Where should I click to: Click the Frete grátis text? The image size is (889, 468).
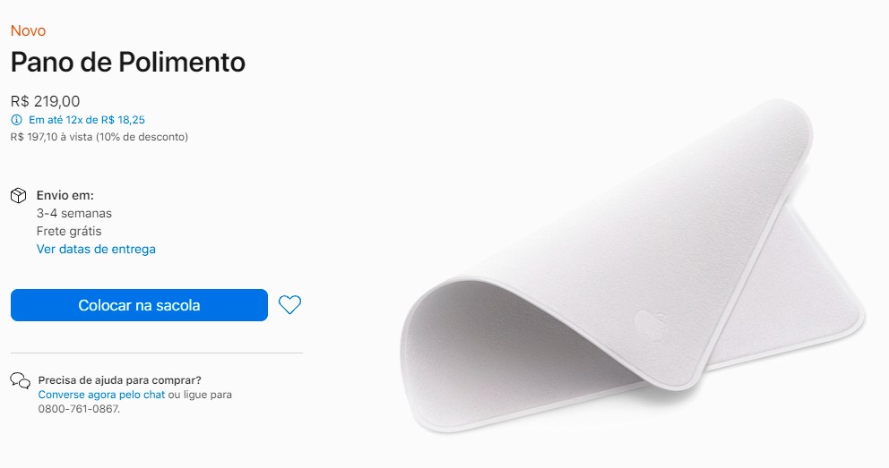click(x=69, y=231)
